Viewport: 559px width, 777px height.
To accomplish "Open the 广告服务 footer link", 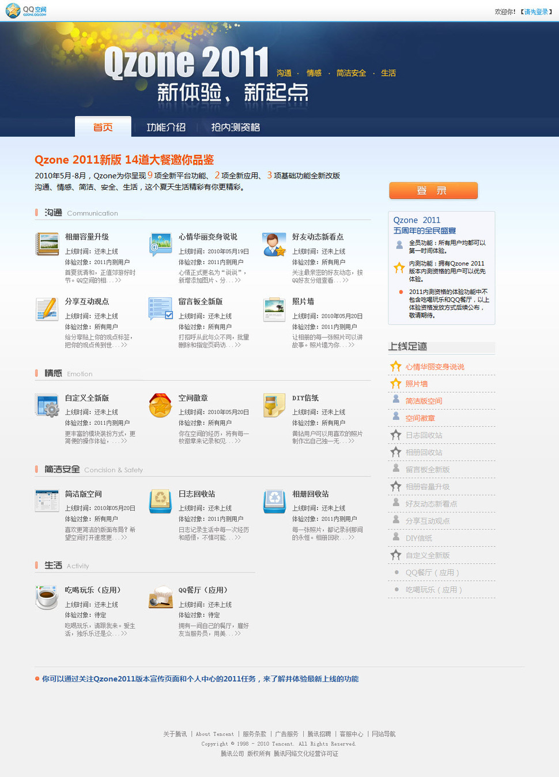I will 287,734.
